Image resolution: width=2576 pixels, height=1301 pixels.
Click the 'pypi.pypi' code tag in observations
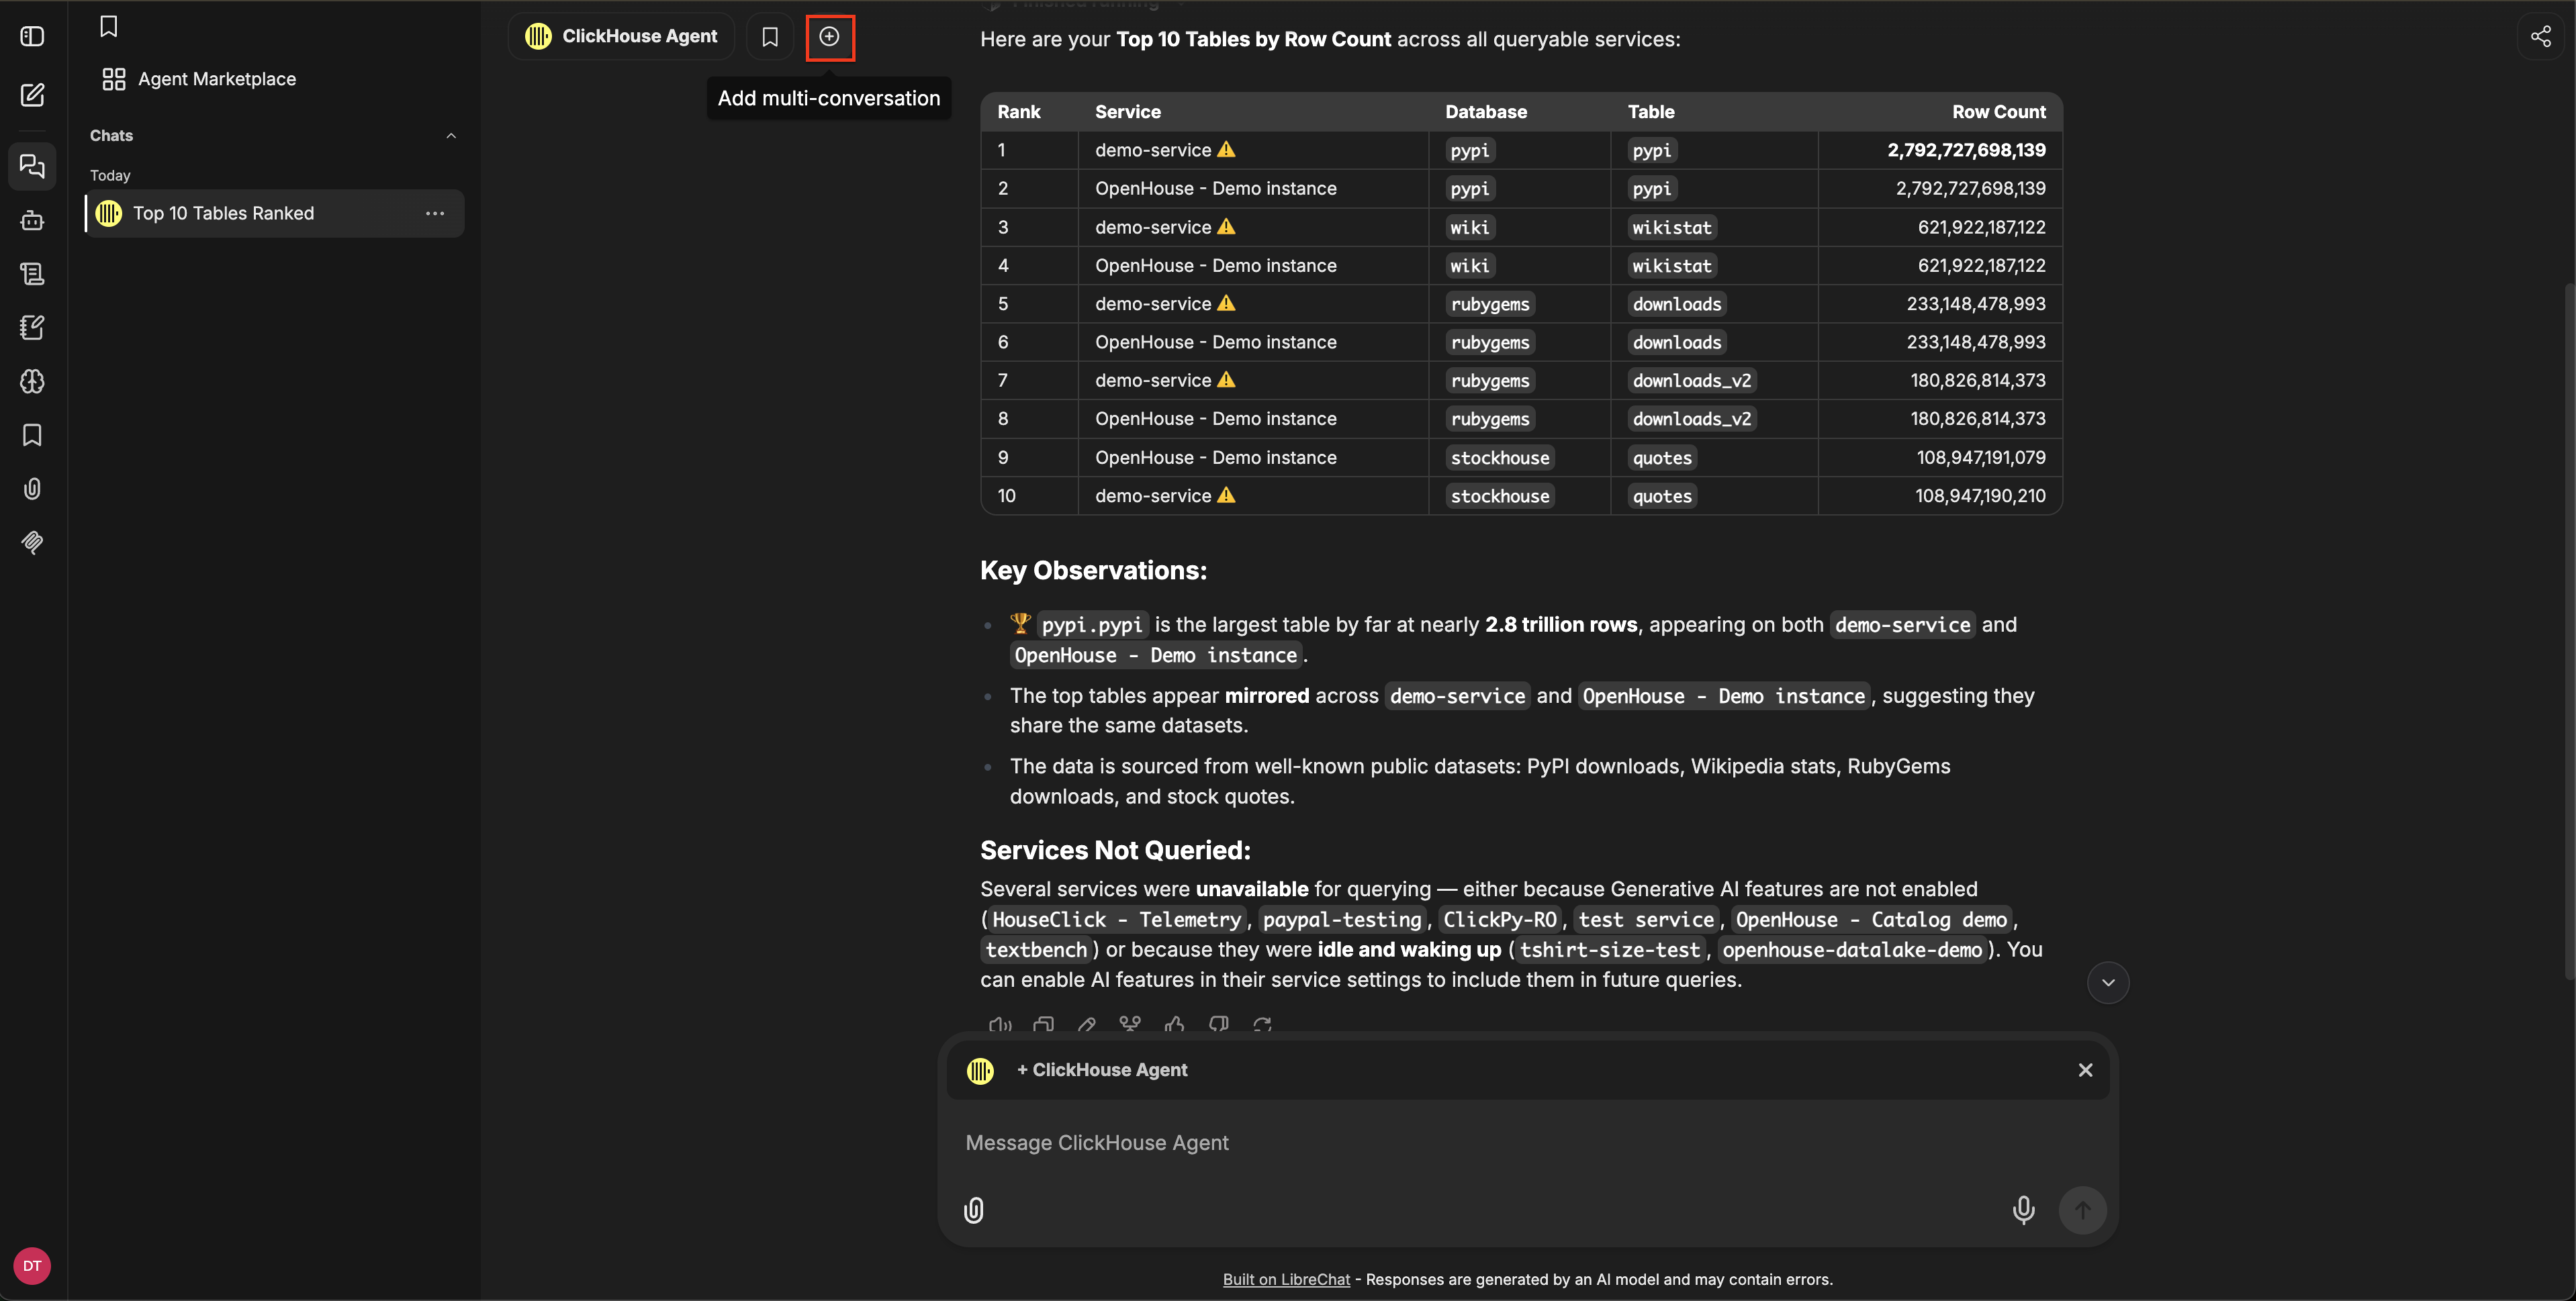click(1092, 625)
